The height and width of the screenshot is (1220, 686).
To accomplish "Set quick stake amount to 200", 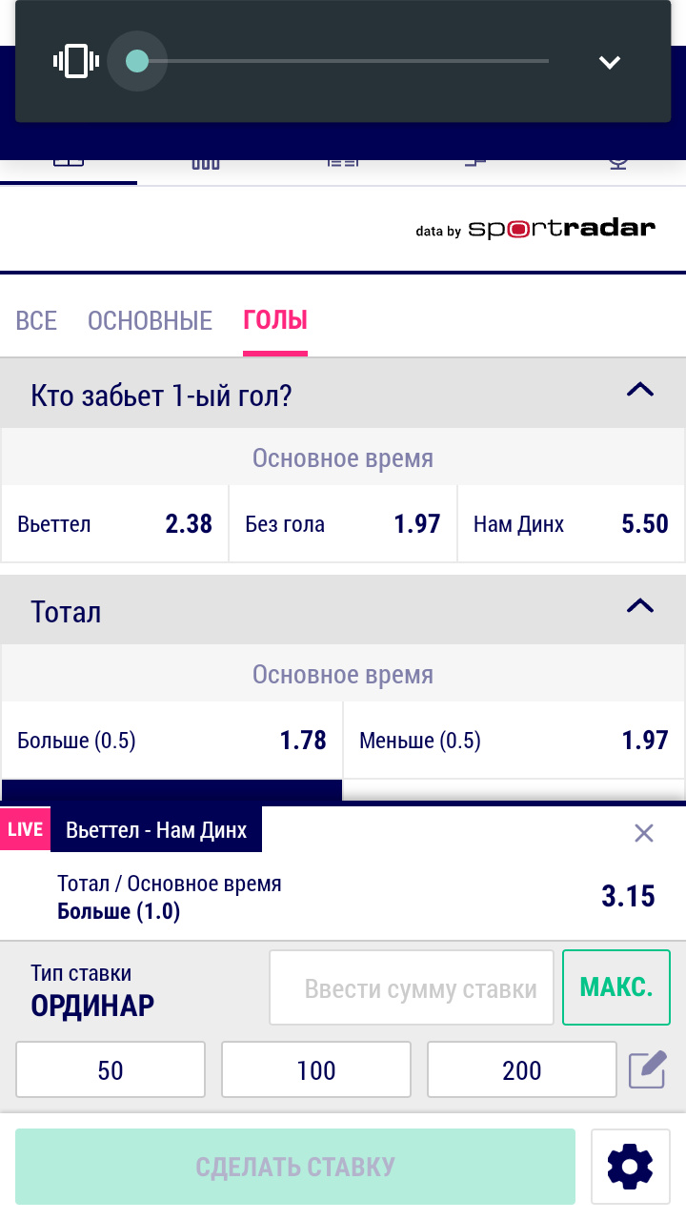I will [522, 1070].
